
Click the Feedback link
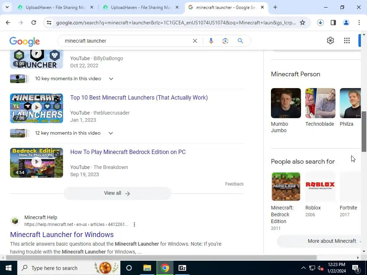(234, 184)
